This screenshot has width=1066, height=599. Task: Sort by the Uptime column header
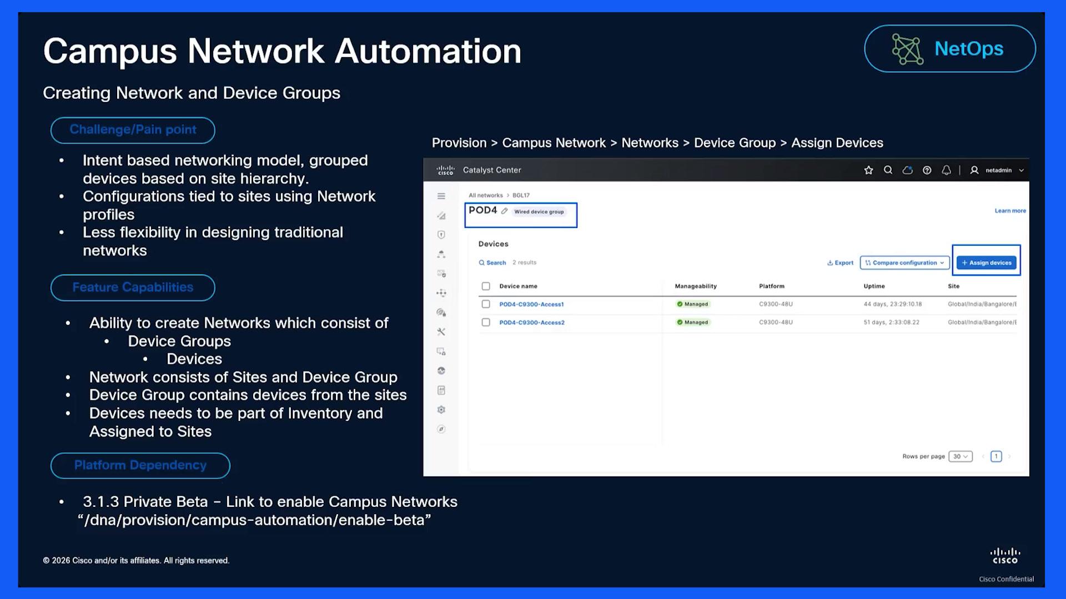pyautogui.click(x=874, y=286)
